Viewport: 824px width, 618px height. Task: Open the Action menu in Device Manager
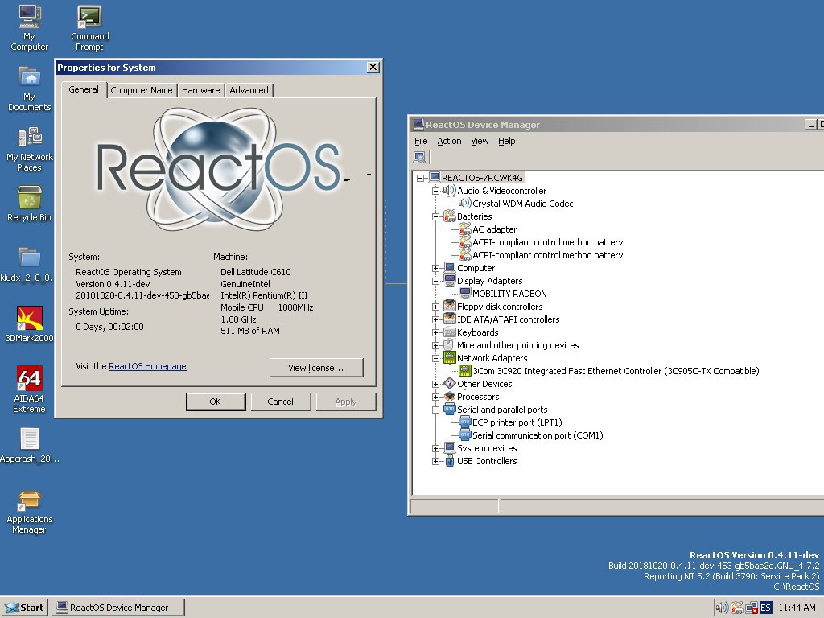tap(449, 141)
